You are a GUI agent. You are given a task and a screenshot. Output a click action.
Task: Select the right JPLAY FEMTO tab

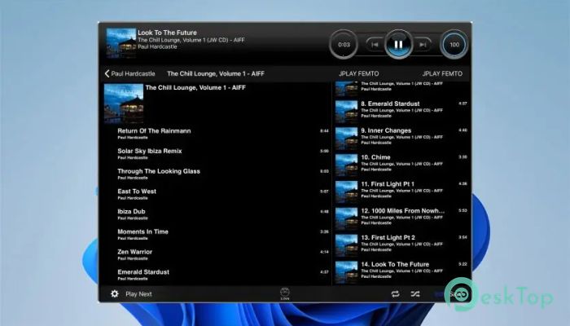pos(442,73)
